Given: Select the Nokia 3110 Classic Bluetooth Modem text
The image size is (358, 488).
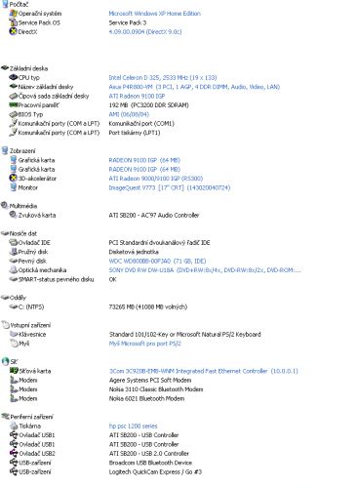Looking at the screenshot, I should [156, 389].
